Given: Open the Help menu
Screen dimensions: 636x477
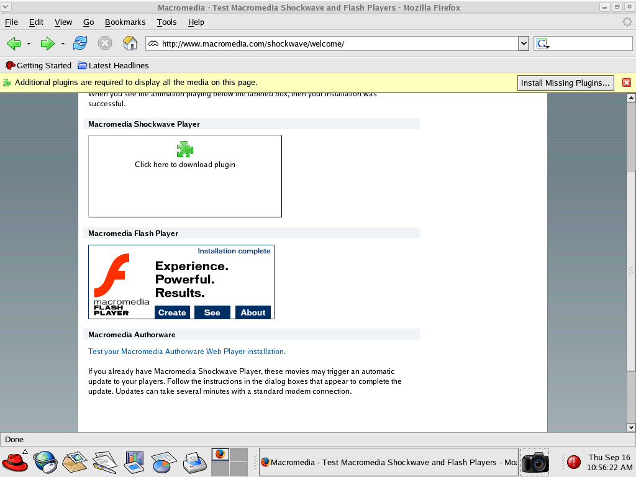Looking at the screenshot, I should coord(196,22).
